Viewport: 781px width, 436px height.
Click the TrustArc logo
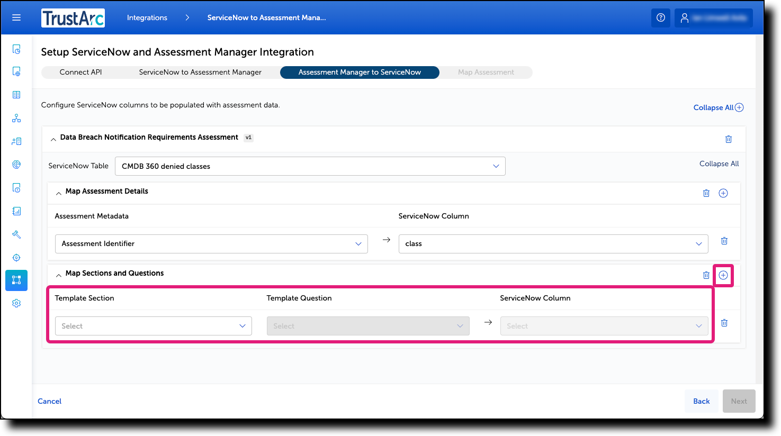[x=73, y=17]
